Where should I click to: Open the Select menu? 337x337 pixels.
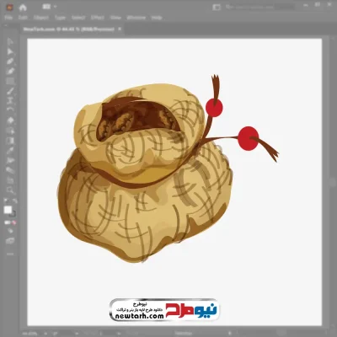(x=78, y=18)
